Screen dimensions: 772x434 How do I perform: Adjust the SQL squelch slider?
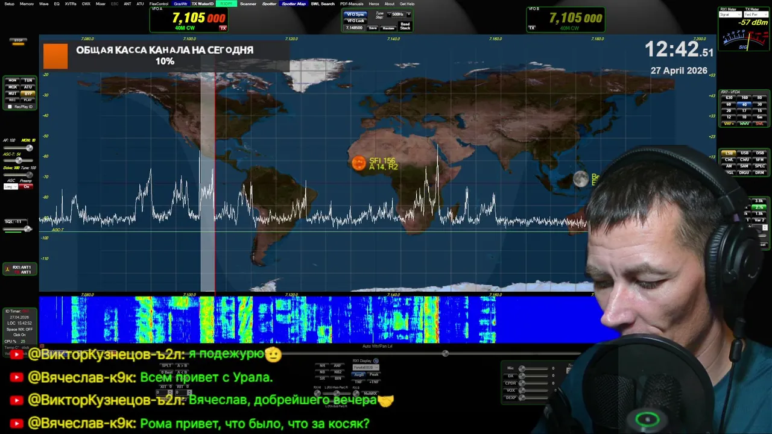[17, 228]
